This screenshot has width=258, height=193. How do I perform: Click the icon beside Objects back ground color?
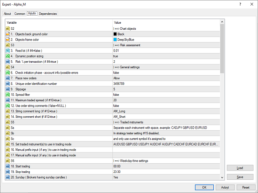pos(8,34)
